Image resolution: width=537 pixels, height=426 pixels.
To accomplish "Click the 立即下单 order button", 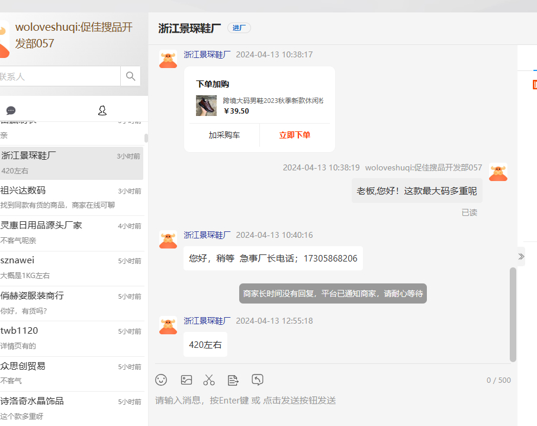I will point(295,135).
